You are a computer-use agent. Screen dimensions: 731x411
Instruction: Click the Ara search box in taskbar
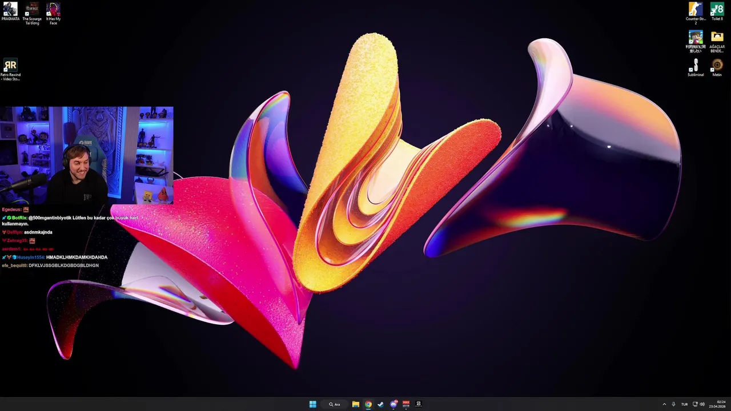(x=335, y=404)
